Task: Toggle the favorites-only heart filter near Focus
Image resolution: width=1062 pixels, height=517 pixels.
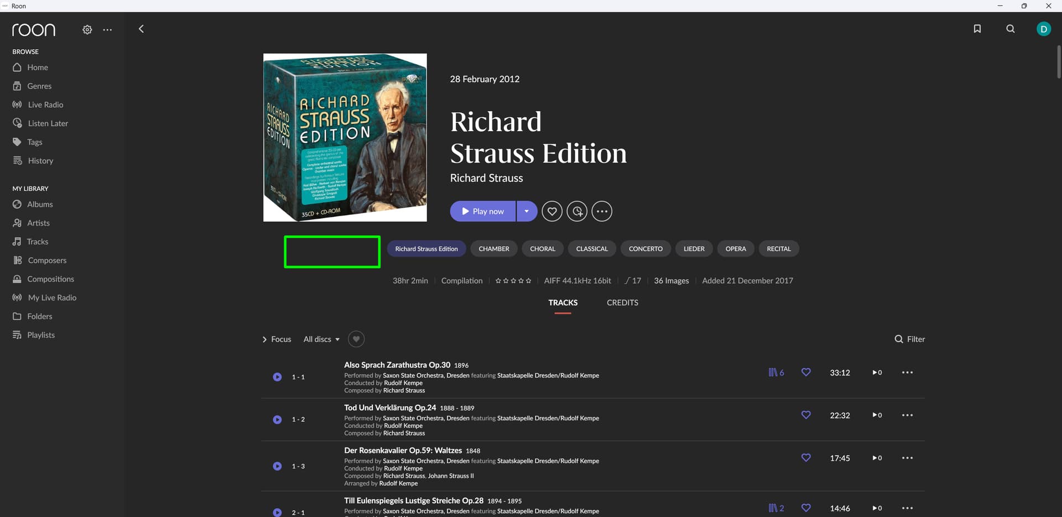Action: (356, 339)
